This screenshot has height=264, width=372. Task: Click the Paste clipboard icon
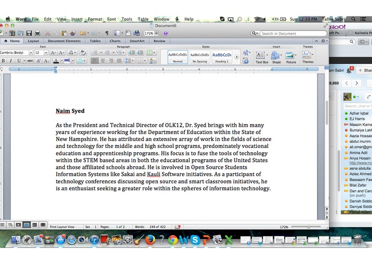coord(64,33)
